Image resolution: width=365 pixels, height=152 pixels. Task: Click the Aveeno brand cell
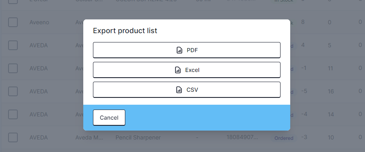pyautogui.click(x=39, y=22)
